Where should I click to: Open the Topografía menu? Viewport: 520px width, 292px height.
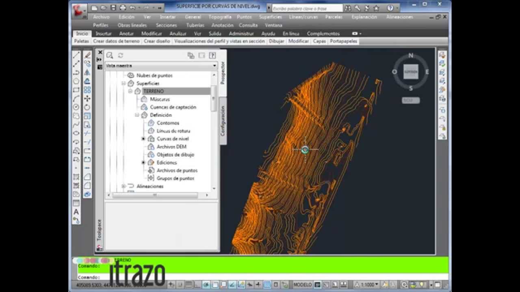[220, 17]
